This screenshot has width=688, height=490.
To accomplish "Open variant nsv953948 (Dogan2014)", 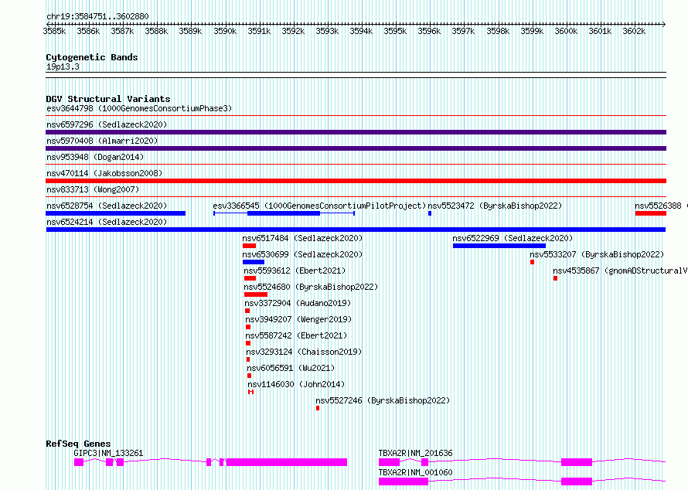I will tap(95, 157).
